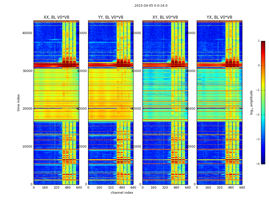Image resolution: width=269 pixels, height=205 pixels.
Task: Click the 10000 tick on the XX y-axis
Action: click(x=27, y=146)
